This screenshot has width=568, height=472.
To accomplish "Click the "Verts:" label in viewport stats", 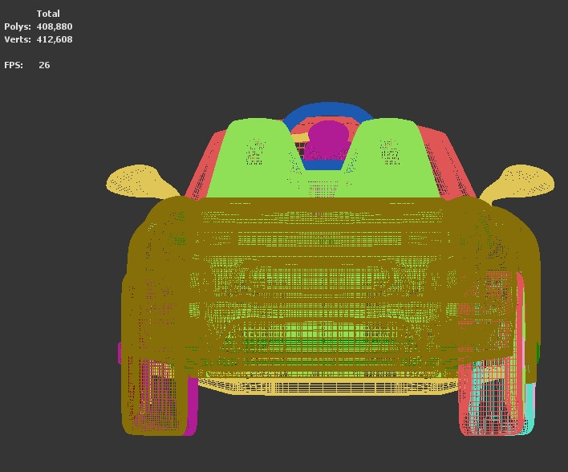I will (x=18, y=39).
